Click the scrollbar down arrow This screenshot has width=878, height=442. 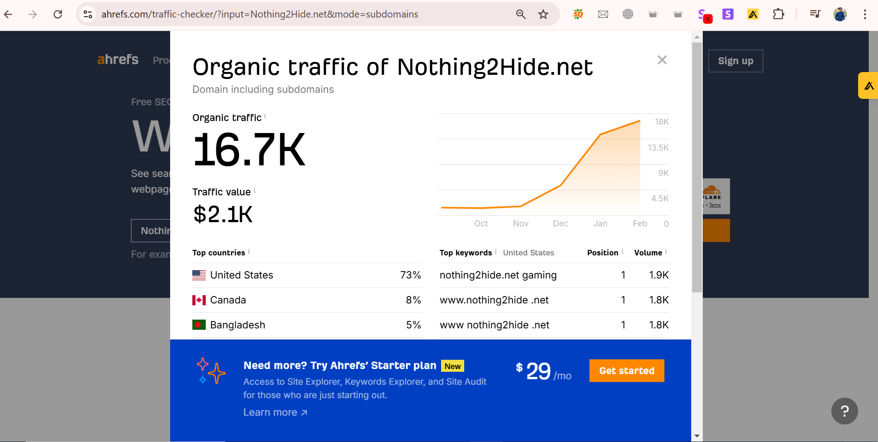click(x=697, y=436)
